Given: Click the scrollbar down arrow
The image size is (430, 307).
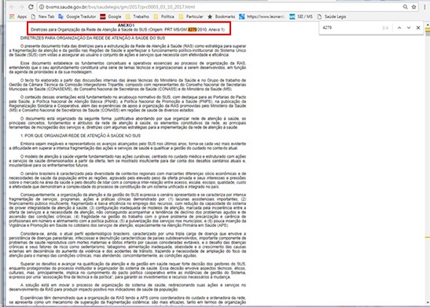Looking at the screenshot, I should (428, 302).
